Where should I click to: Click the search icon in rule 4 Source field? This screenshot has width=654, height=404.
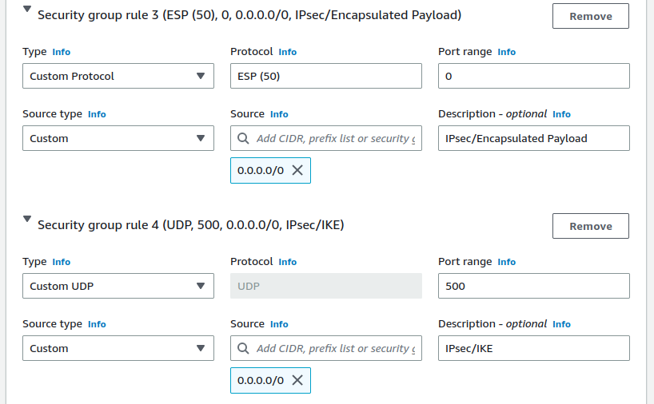(243, 348)
